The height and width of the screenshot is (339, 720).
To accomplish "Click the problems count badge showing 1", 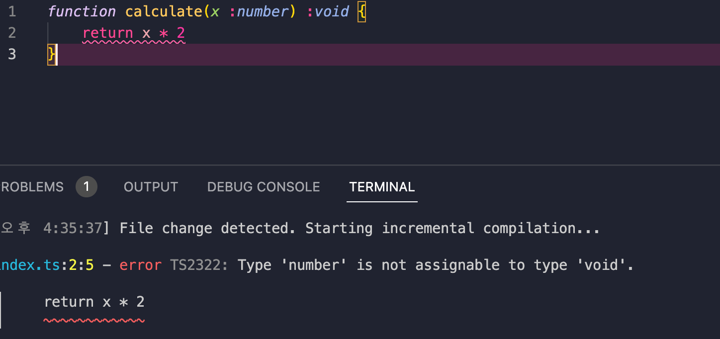I will [x=87, y=187].
